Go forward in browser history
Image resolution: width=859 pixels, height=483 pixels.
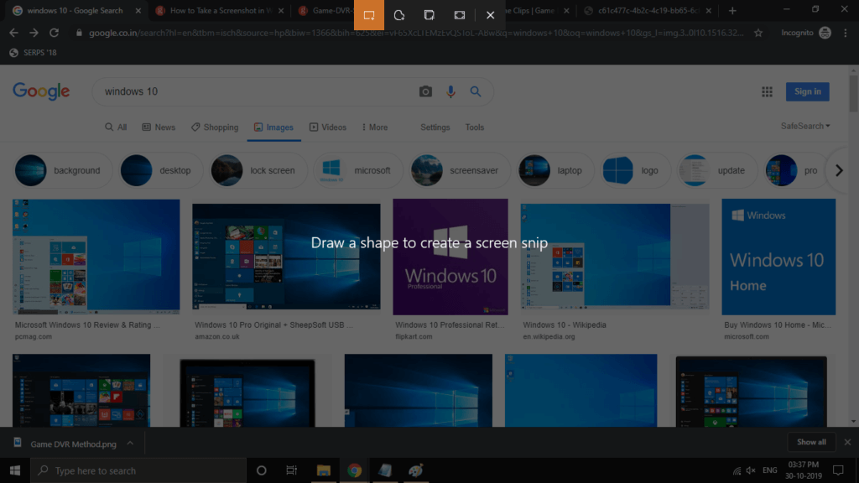coord(34,33)
